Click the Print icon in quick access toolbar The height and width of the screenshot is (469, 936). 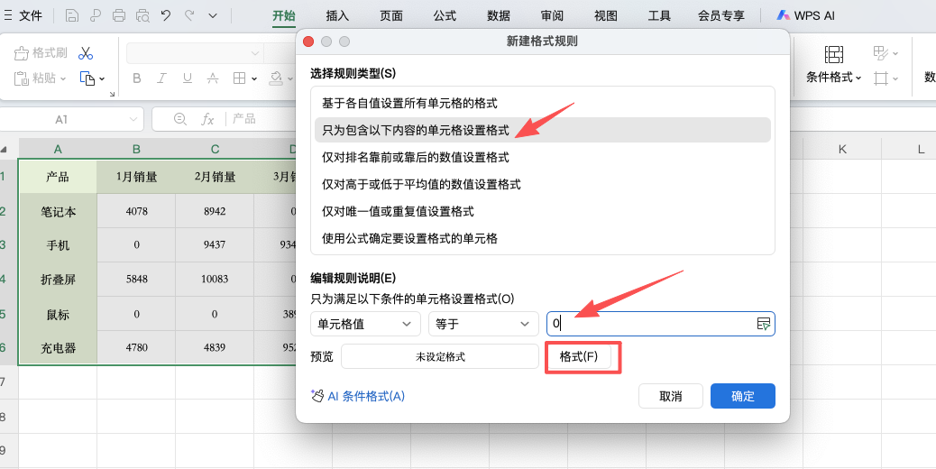click(119, 16)
